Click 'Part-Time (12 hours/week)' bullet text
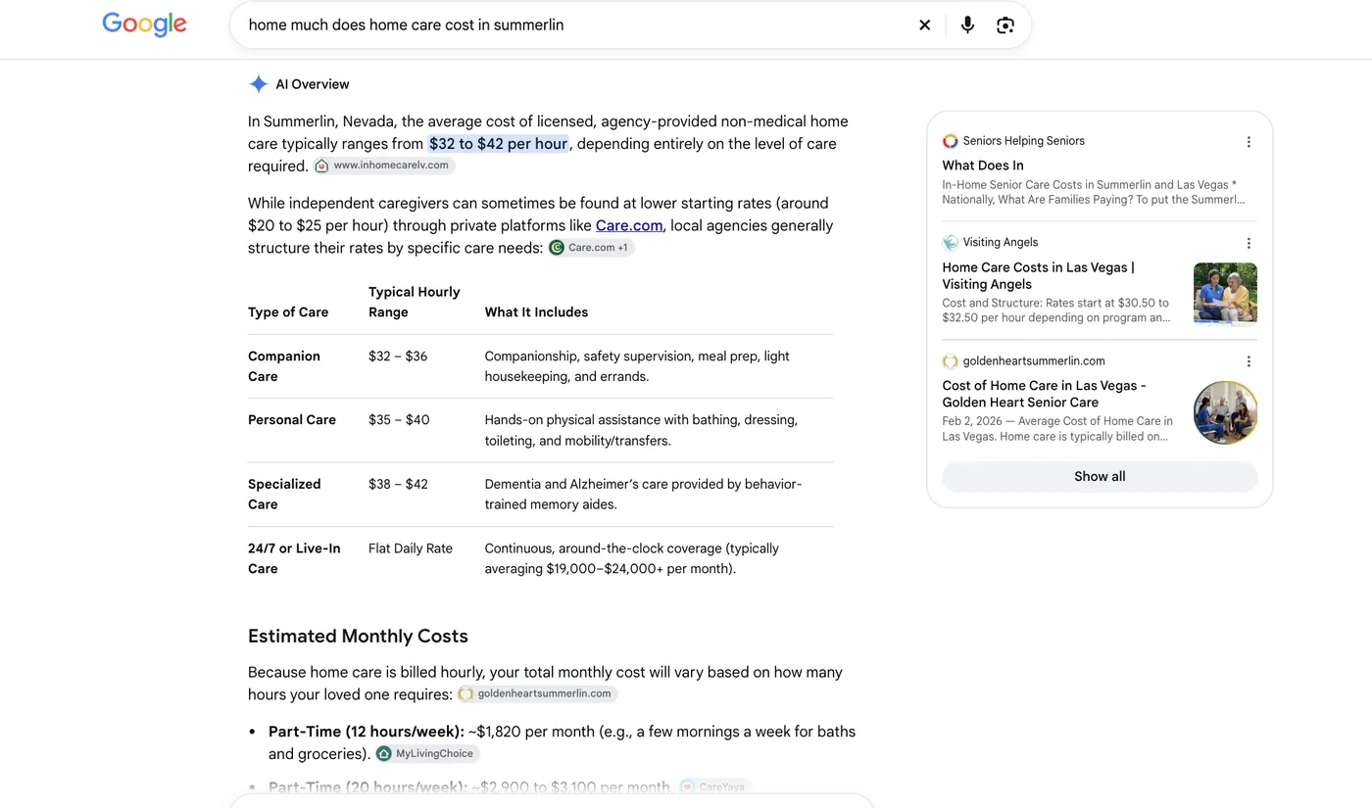The width and height of the screenshot is (1372, 808). coord(367,732)
